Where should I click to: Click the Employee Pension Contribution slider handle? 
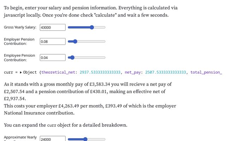72,57
